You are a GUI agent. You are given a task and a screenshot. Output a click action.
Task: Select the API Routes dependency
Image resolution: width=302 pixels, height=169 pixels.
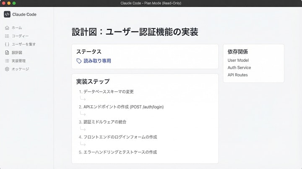(x=237, y=75)
